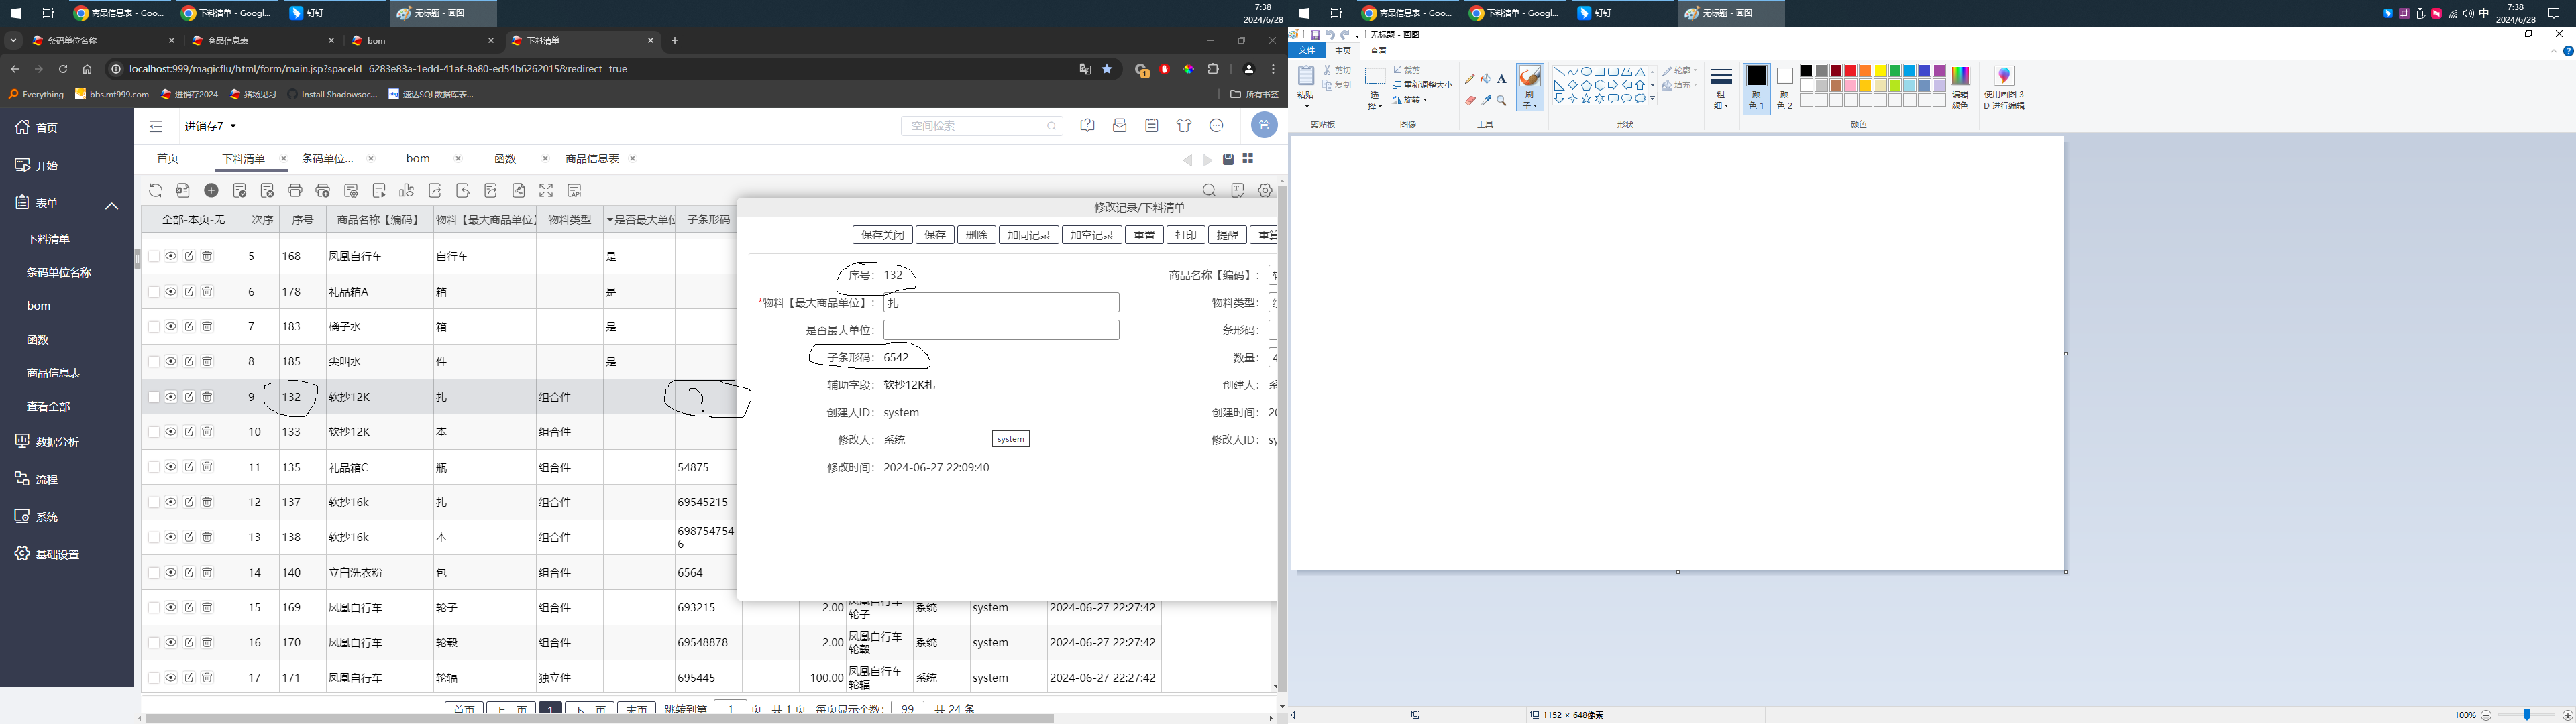Tick the checkbox for row 立白洗衣粉

pyautogui.click(x=154, y=572)
